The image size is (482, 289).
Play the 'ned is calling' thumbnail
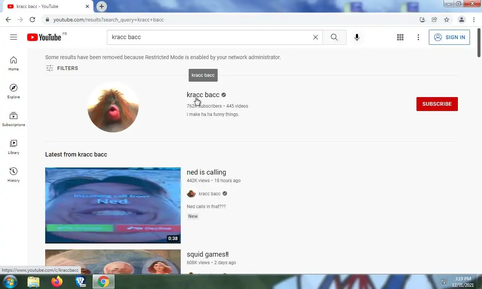113,205
